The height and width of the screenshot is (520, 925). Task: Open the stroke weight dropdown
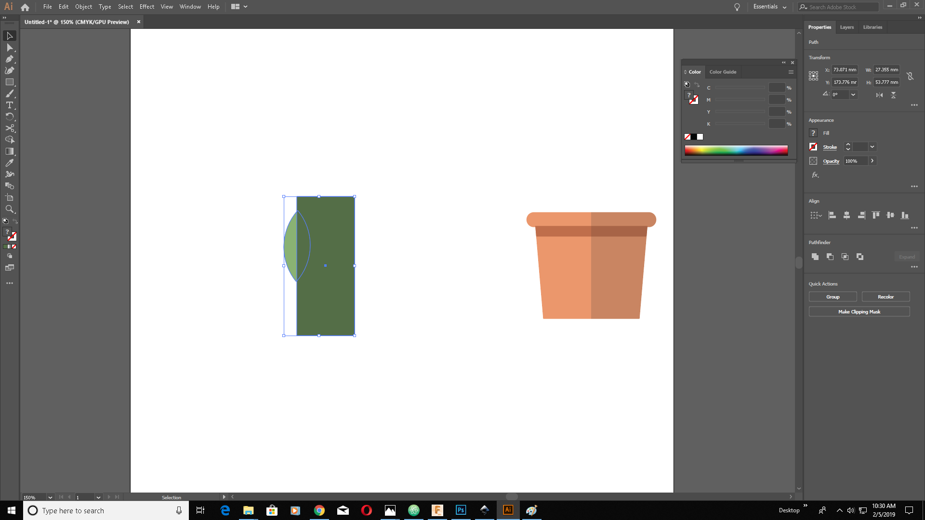point(872,147)
